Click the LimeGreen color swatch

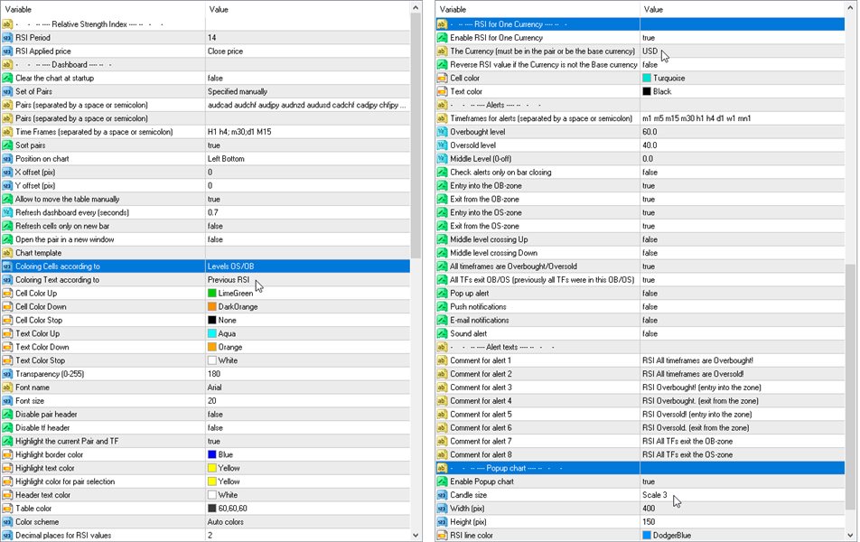(x=211, y=293)
